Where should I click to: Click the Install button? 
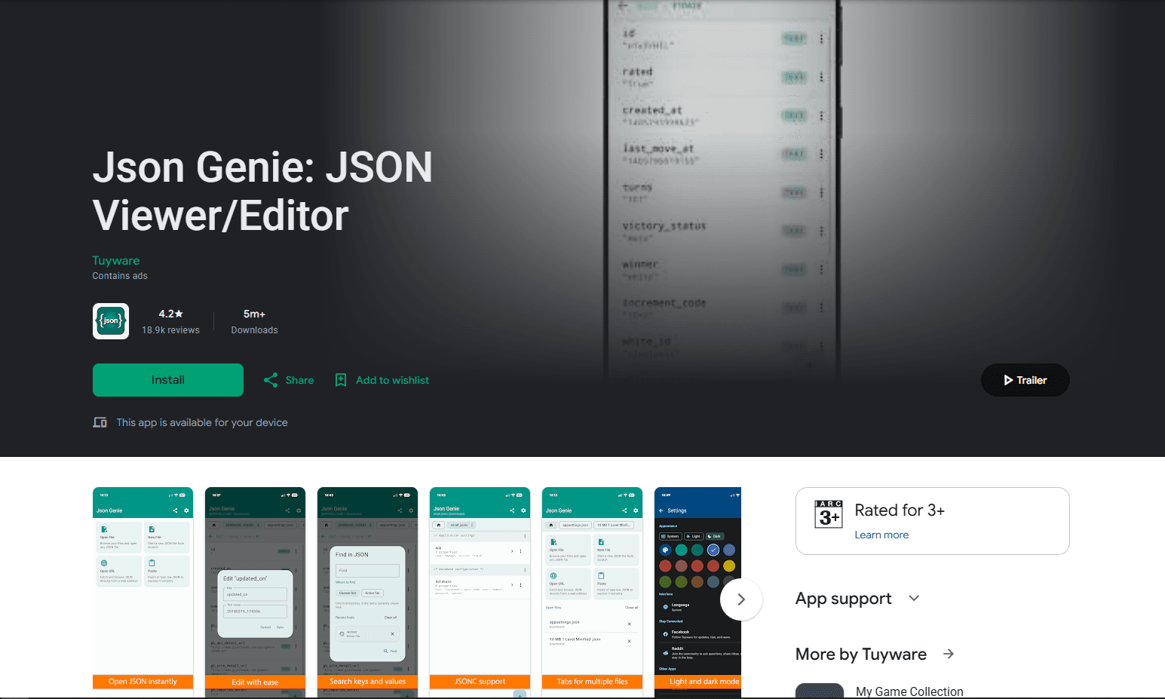(x=168, y=380)
